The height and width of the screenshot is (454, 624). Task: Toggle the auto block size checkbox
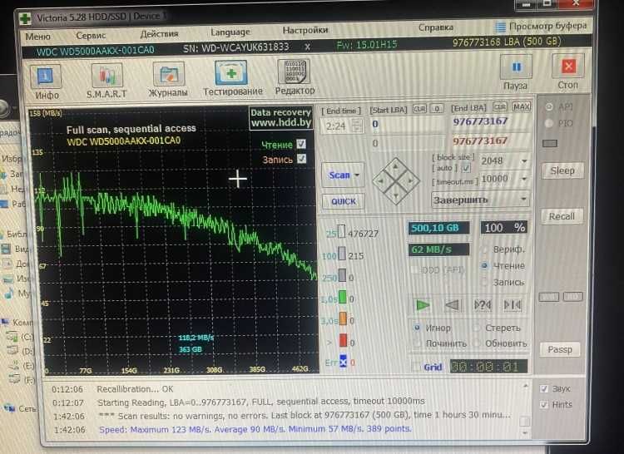click(x=466, y=168)
